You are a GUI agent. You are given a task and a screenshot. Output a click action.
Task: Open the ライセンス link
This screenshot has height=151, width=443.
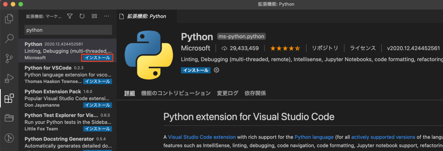click(363, 48)
